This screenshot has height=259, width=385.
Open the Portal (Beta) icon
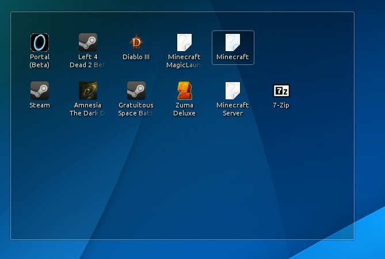[x=40, y=42]
